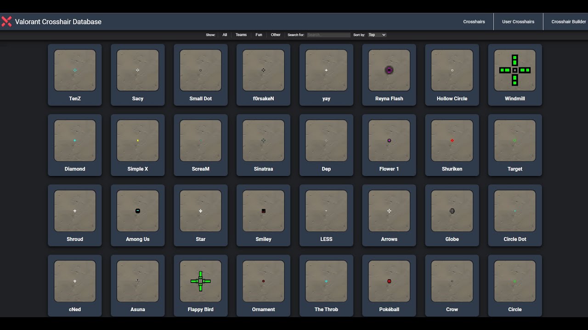This screenshot has width=588, height=330.
Task: Select the Diamond crosshair image
Action: tap(75, 140)
